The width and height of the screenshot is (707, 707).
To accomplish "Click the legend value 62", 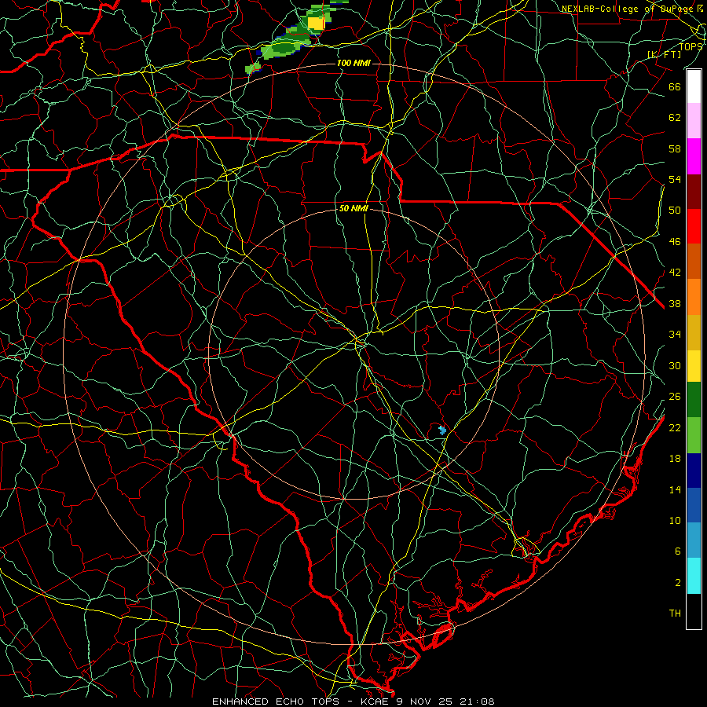I will click(x=675, y=118).
